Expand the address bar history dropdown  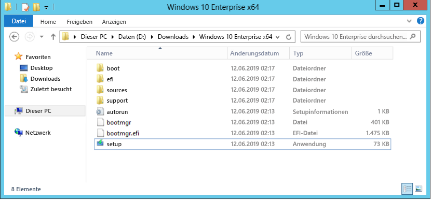tap(277, 37)
